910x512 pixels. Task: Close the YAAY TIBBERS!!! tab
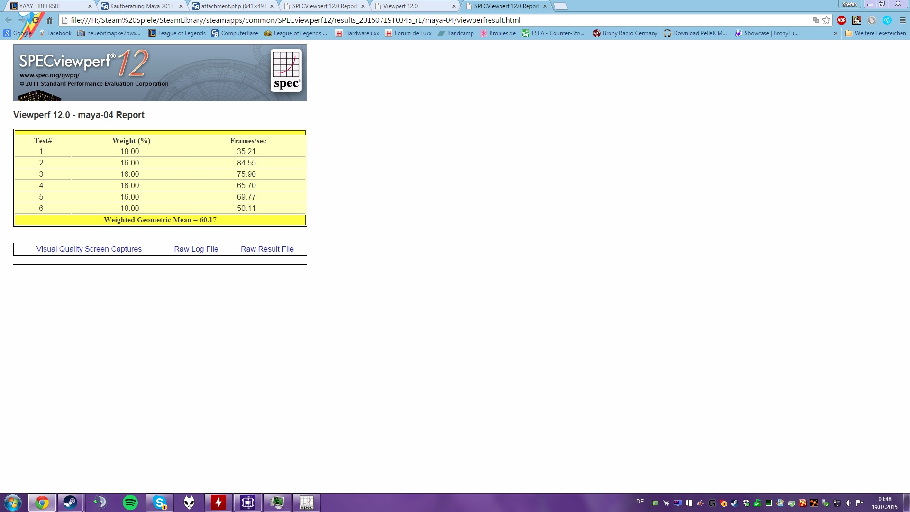point(90,6)
